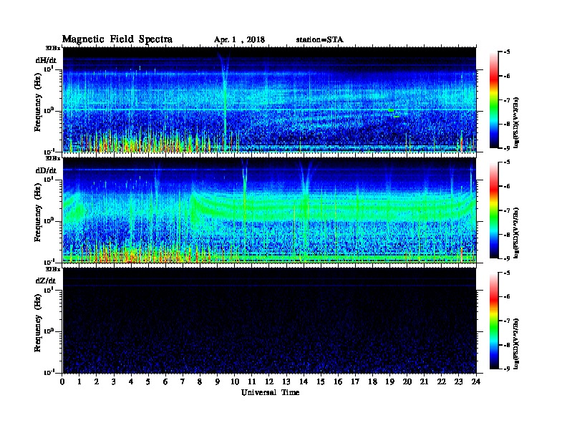This screenshot has width=567, height=438.
Task: Click the dH/dt panel label
Action: point(46,60)
